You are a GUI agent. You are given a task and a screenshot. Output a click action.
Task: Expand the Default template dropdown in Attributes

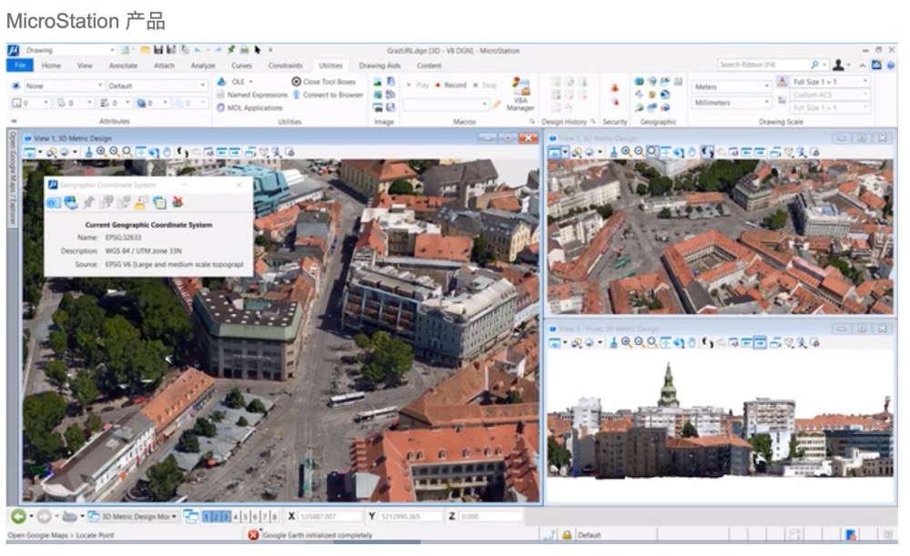click(157, 86)
